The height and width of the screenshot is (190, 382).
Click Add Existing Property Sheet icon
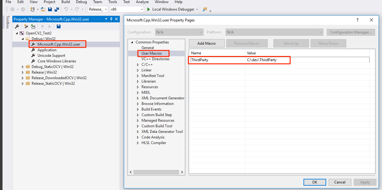click(x=33, y=26)
